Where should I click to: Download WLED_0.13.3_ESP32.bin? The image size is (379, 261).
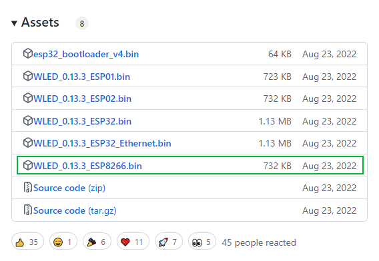(83, 121)
